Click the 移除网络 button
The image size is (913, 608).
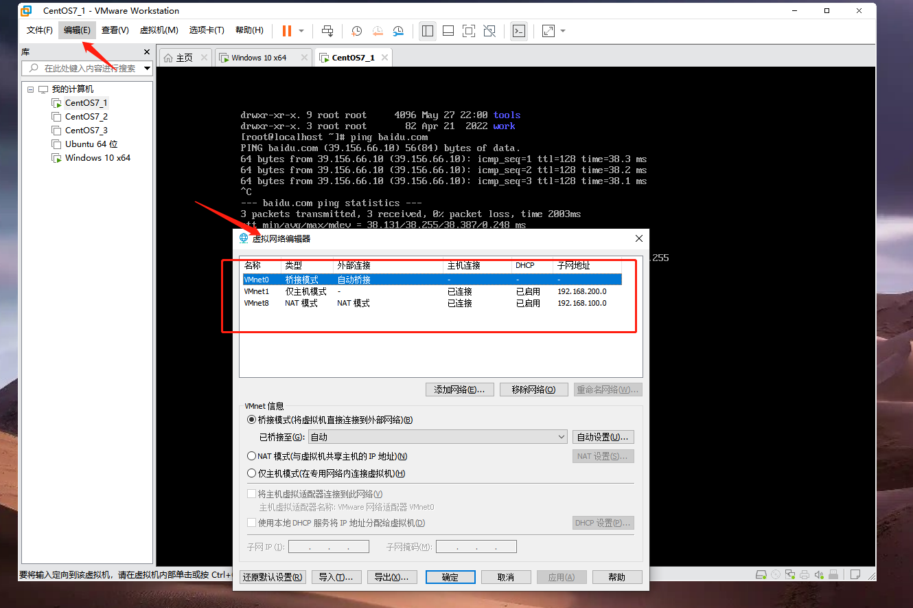[x=534, y=390]
